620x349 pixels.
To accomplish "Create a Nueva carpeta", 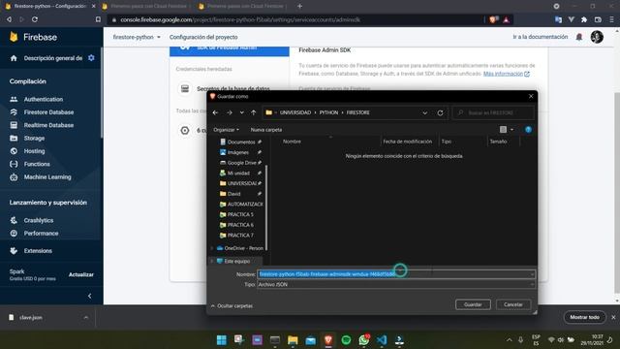I will 266,129.
